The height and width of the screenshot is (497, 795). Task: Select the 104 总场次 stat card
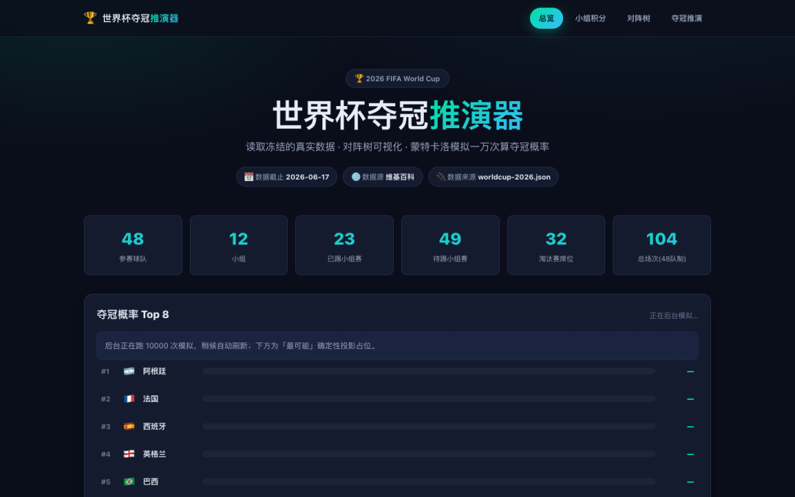pyautogui.click(x=662, y=245)
